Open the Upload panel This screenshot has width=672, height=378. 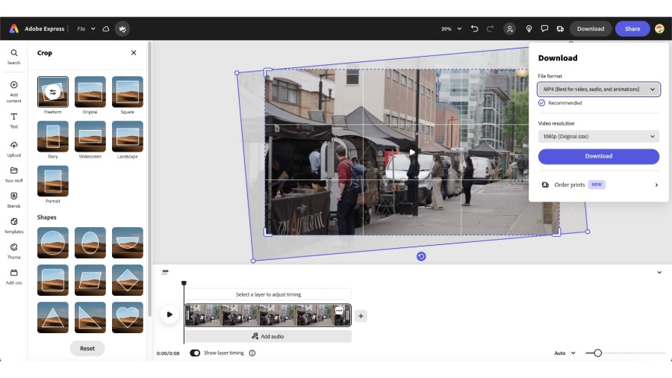pyautogui.click(x=13, y=149)
